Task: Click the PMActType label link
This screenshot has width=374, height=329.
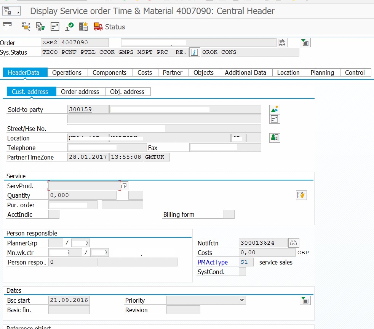Action: pos(213,262)
